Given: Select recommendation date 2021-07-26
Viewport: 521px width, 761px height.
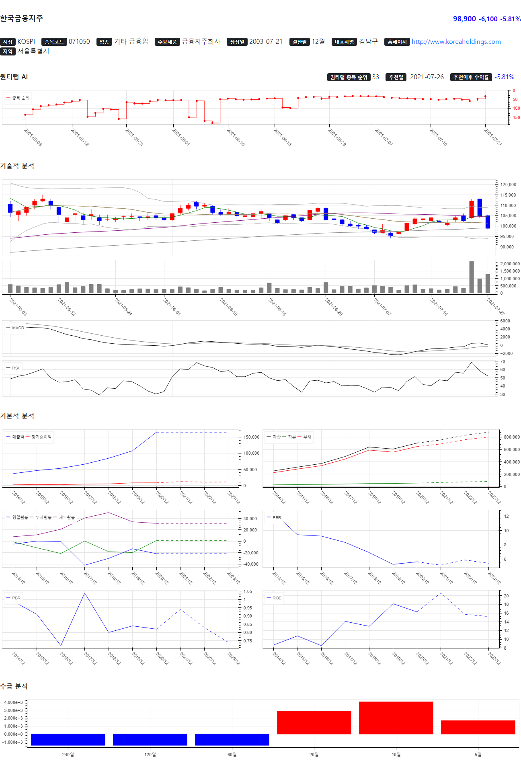Looking at the screenshot, I should 427,77.
